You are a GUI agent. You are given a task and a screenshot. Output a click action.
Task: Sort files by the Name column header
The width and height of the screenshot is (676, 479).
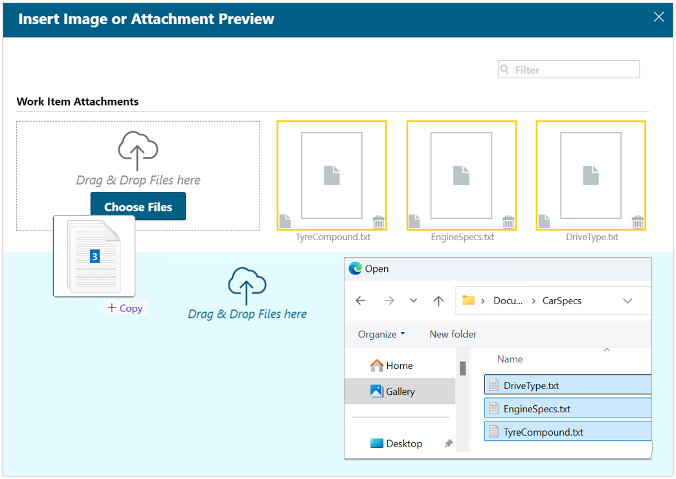tap(510, 359)
